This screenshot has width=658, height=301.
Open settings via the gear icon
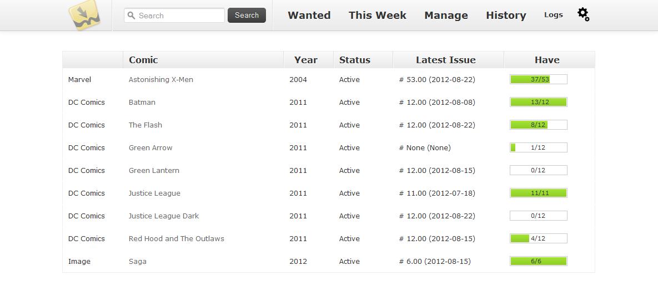[583, 14]
